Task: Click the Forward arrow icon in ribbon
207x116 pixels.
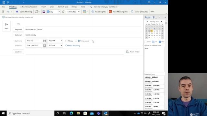Action: [x=8, y=12]
